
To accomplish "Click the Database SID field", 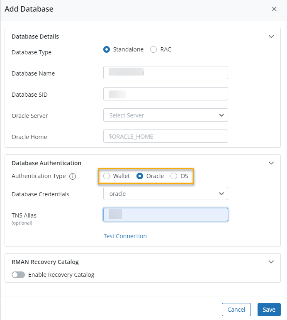I will [x=165, y=94].
